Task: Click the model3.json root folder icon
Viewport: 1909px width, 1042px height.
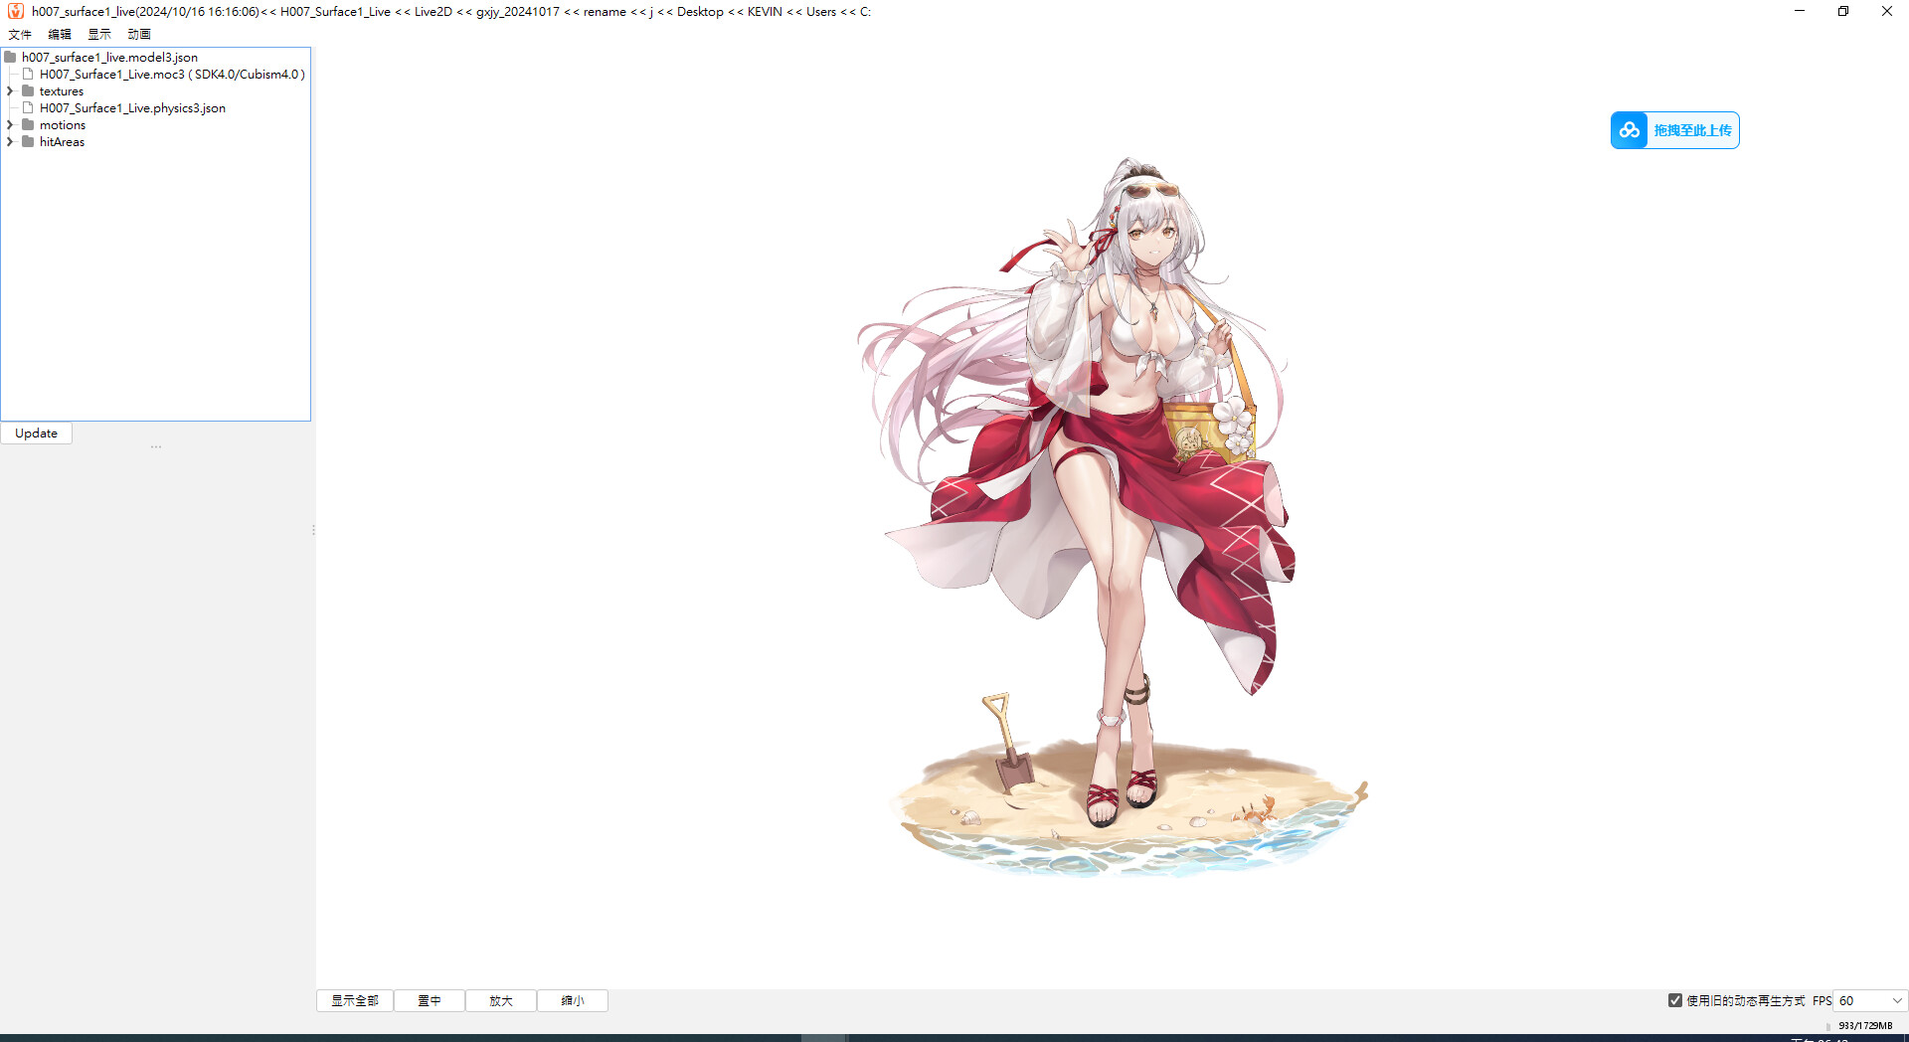Action: [10, 57]
